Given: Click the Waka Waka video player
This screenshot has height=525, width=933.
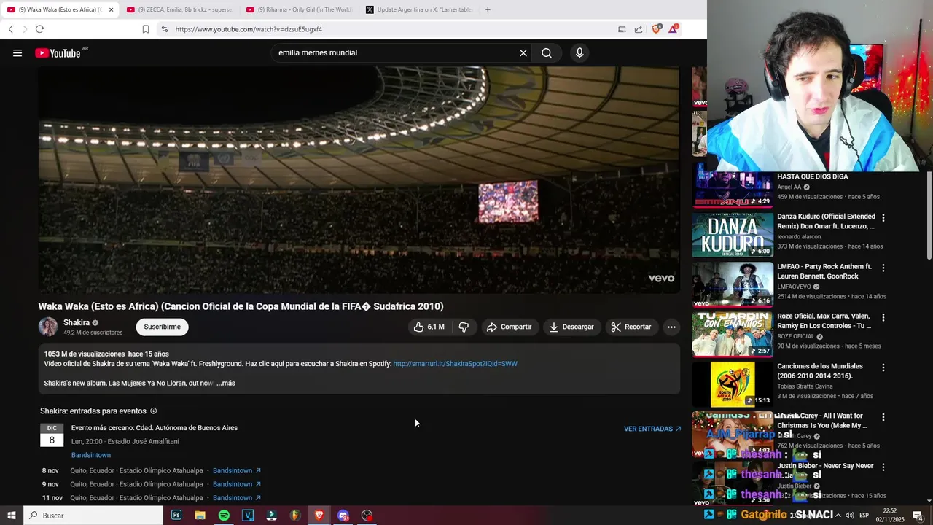Looking at the screenshot, I should [359, 179].
